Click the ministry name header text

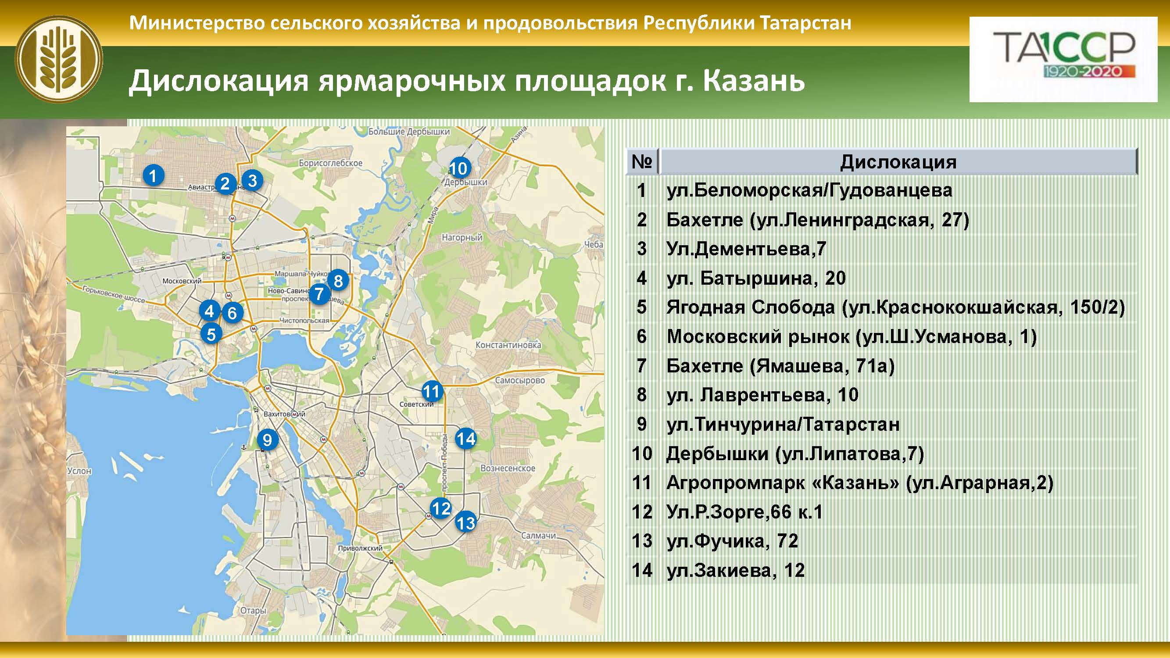tap(490, 23)
